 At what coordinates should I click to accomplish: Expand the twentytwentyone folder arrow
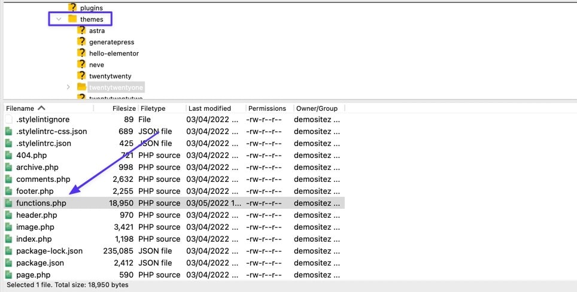pos(68,87)
